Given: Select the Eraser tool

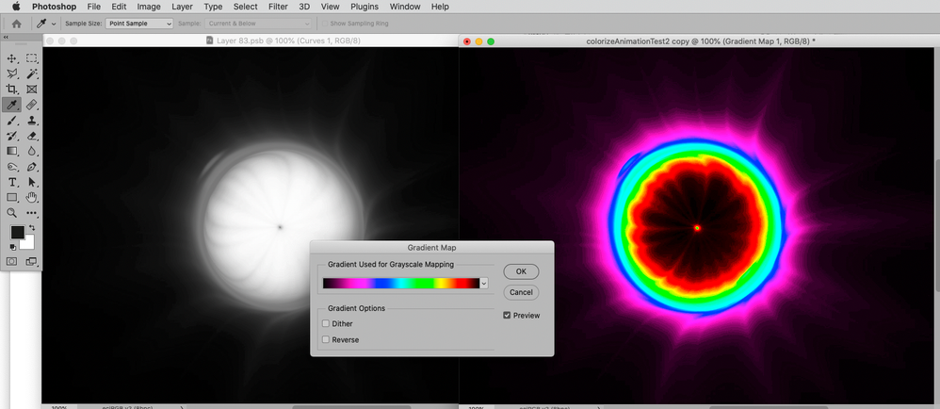Looking at the screenshot, I should click(32, 136).
